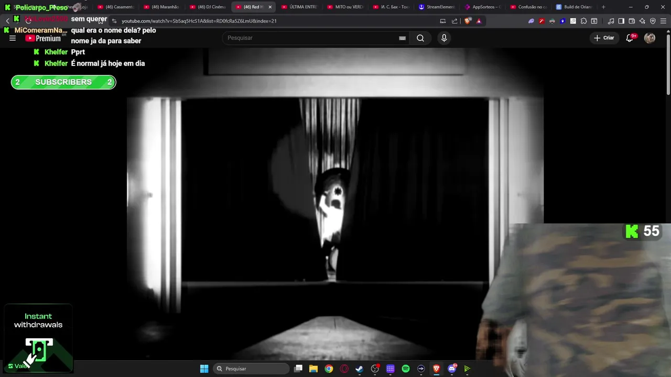The image size is (671, 377).
Task: Open Steam from the taskbar
Action: point(360,369)
